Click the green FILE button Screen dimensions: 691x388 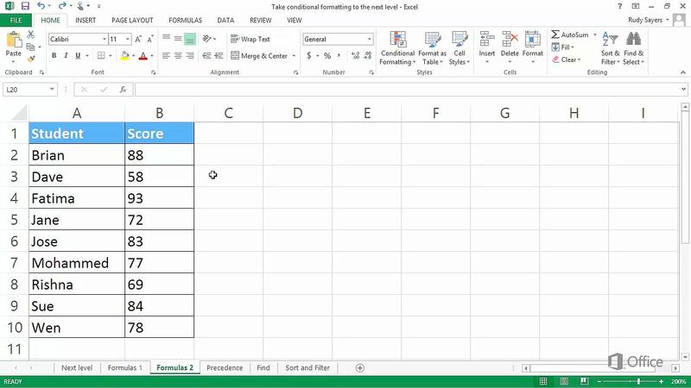[x=16, y=20]
